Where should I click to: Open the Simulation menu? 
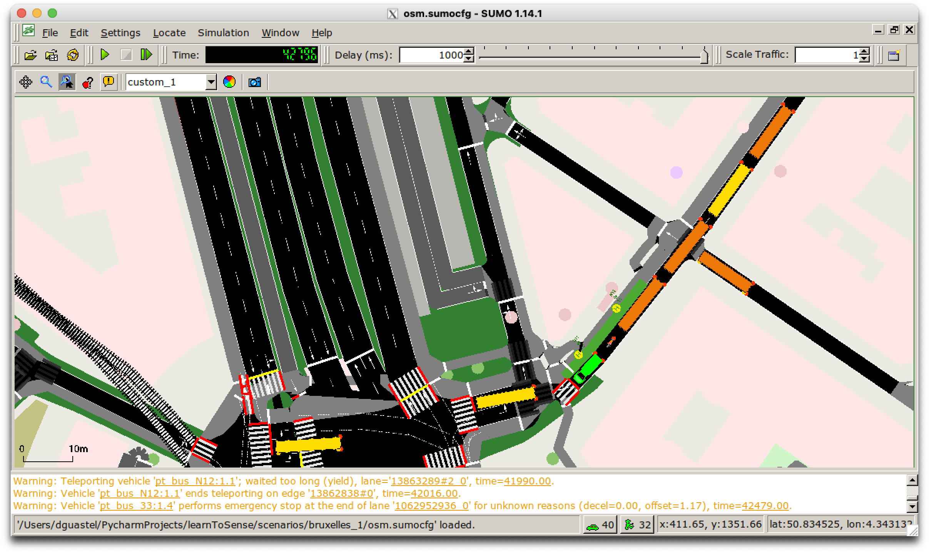(223, 33)
